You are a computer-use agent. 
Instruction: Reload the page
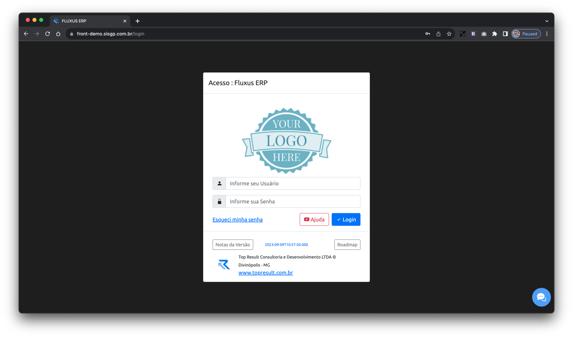(47, 34)
